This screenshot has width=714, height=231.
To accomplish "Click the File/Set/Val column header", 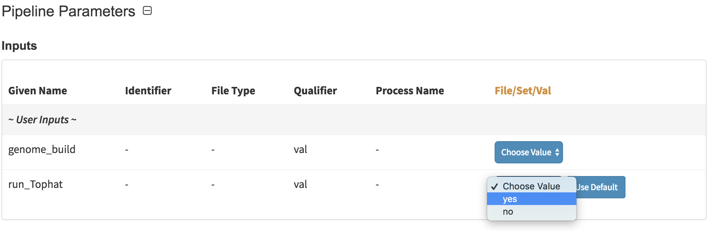I will tap(522, 91).
